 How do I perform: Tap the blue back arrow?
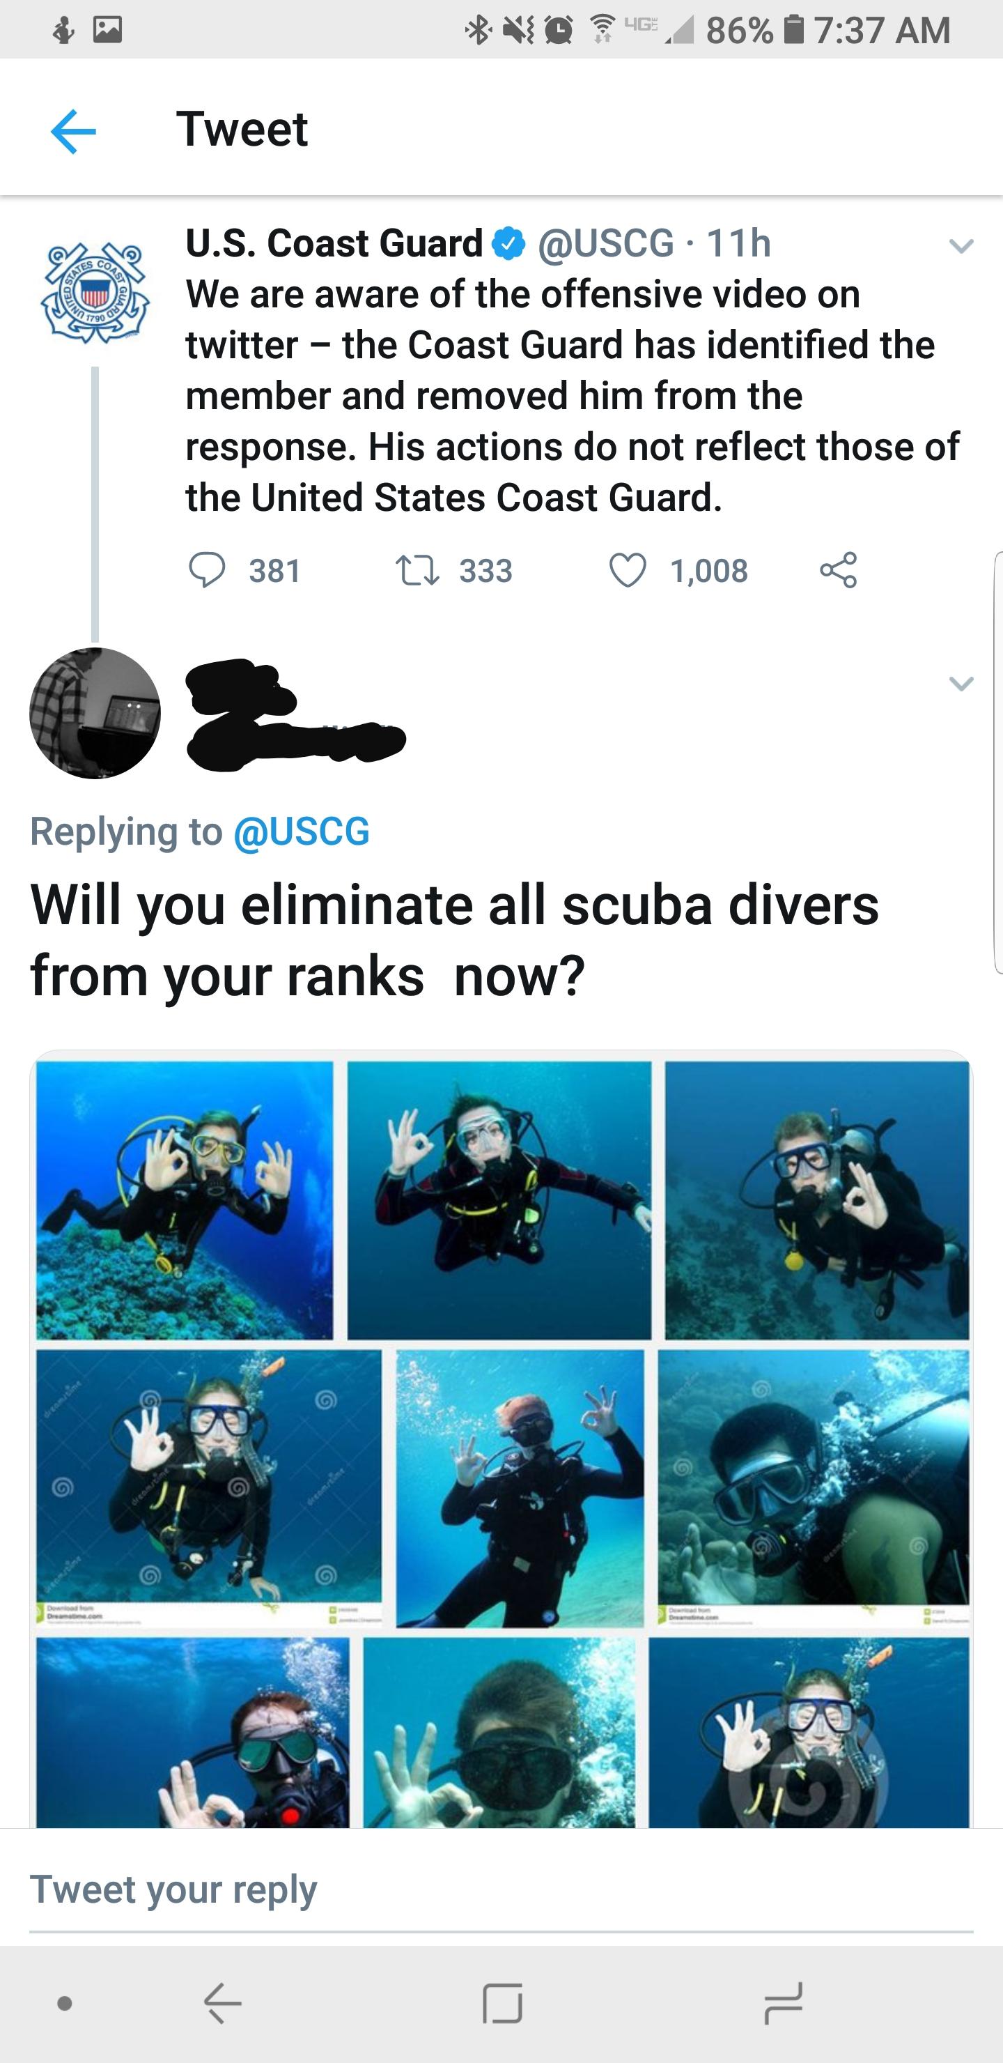click(x=73, y=130)
